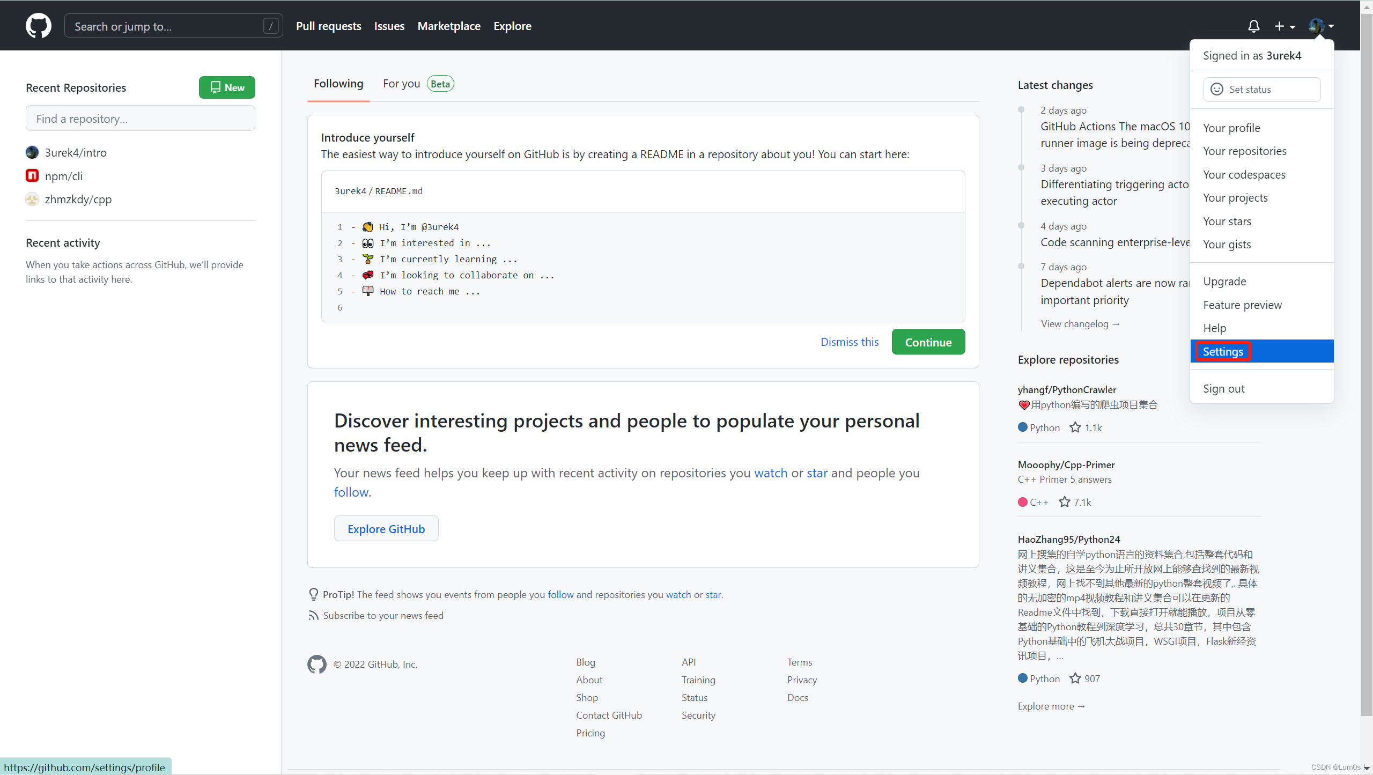Click Training footer link
1373x775 pixels.
click(x=698, y=680)
